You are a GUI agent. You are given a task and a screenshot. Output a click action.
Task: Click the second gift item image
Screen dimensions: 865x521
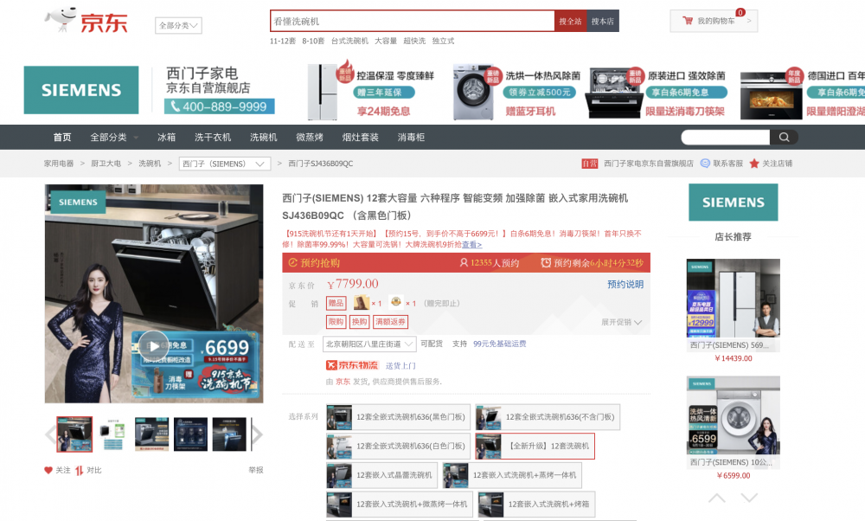click(395, 302)
